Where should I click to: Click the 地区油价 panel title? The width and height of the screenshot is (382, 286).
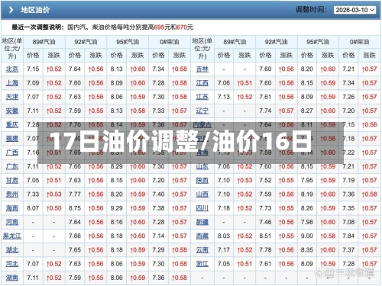click(x=35, y=10)
